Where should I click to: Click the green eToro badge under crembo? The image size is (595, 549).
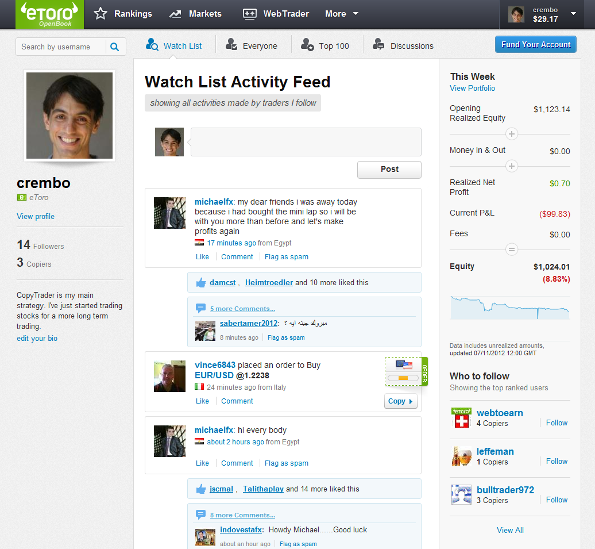point(22,197)
